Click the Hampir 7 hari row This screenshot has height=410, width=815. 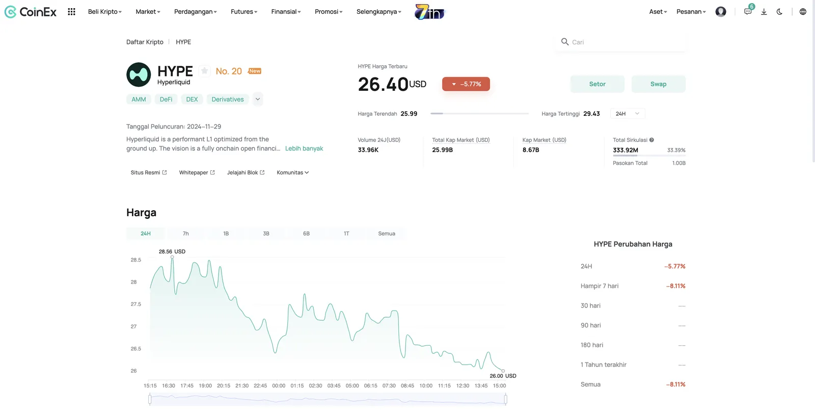[x=633, y=286]
